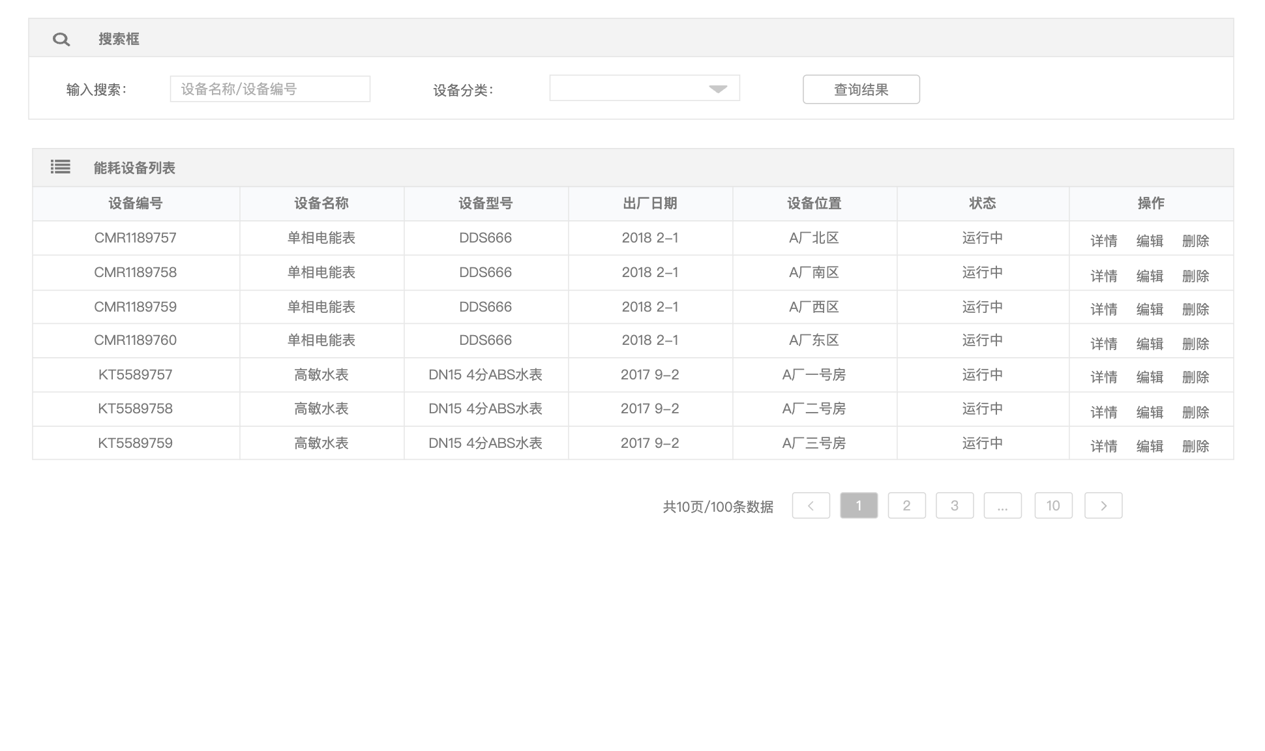Go to previous page arrow

coord(811,506)
